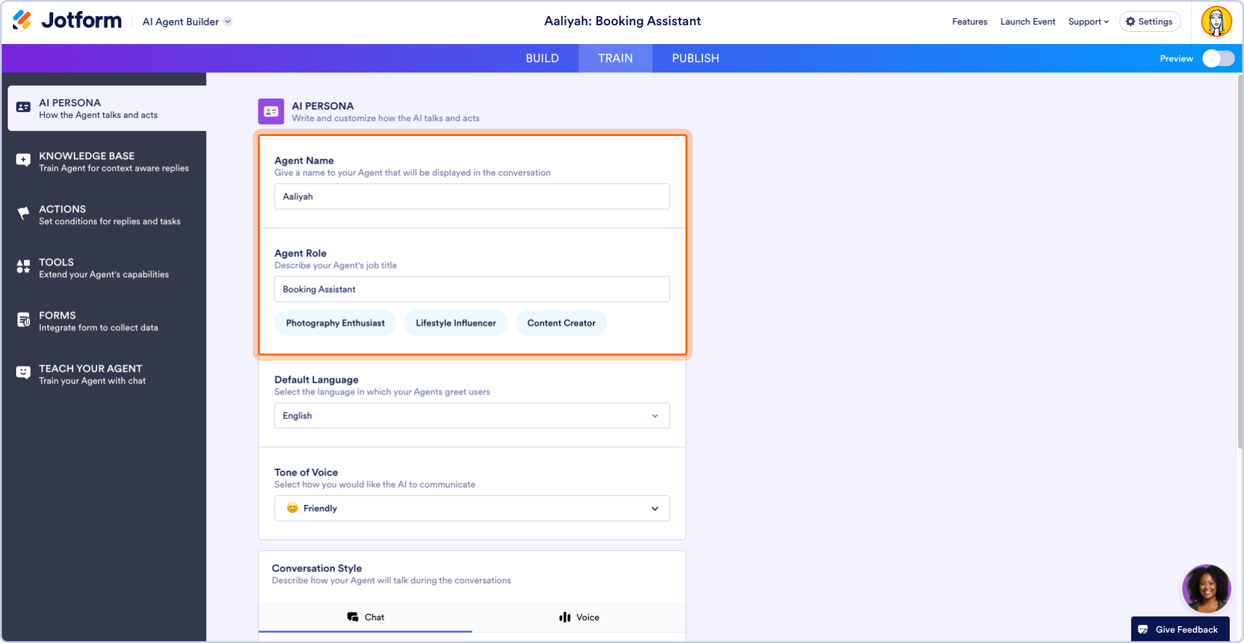Switch to the PUBLISH tab
The width and height of the screenshot is (1244, 643).
(x=695, y=58)
